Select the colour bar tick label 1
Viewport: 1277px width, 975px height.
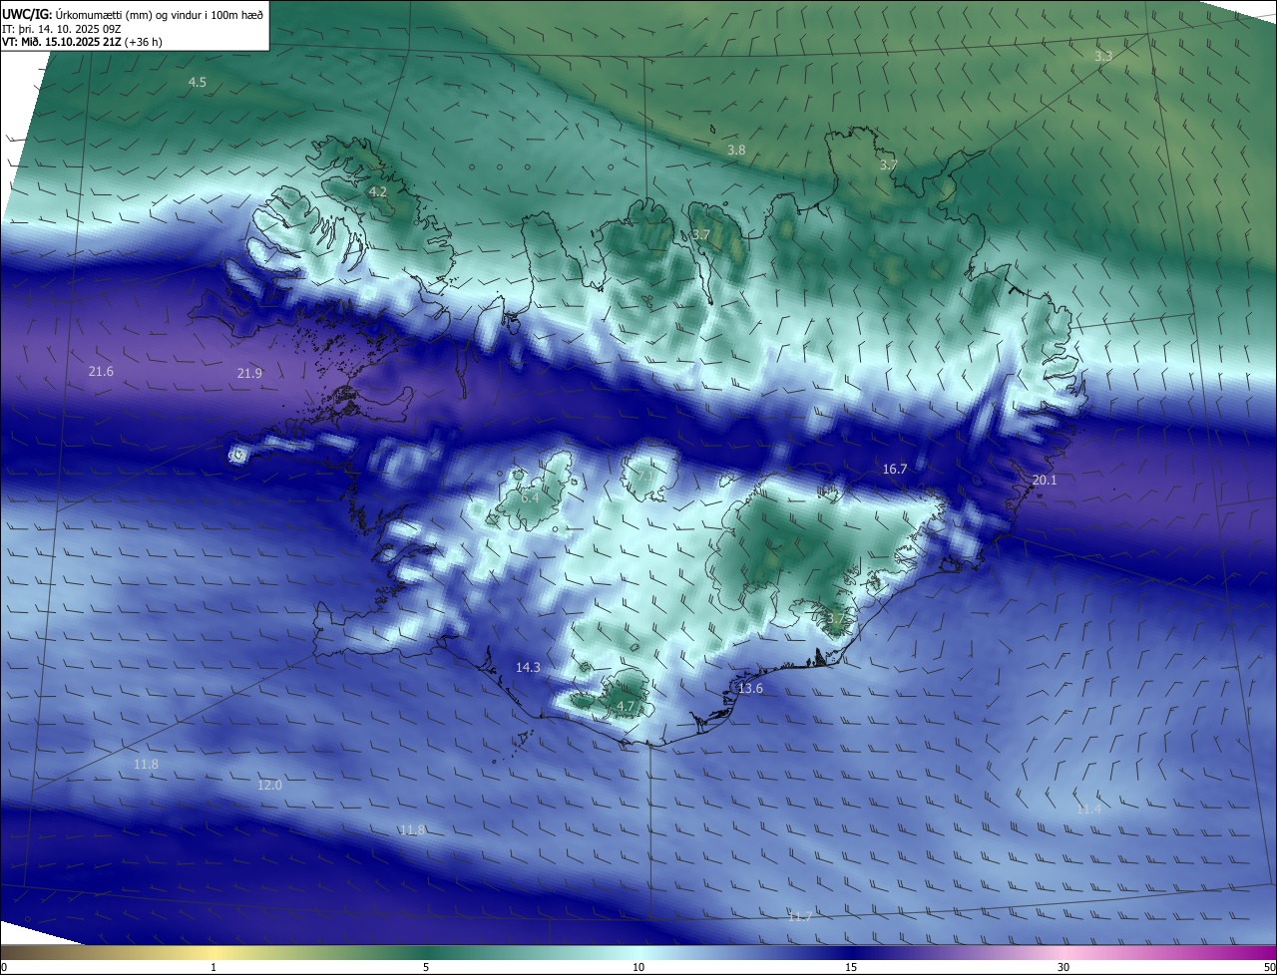coord(213,967)
